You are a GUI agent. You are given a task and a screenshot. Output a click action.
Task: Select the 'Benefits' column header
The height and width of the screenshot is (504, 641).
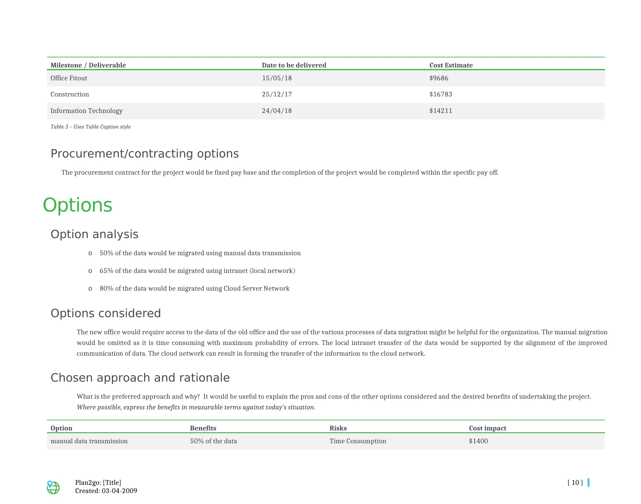click(203, 428)
